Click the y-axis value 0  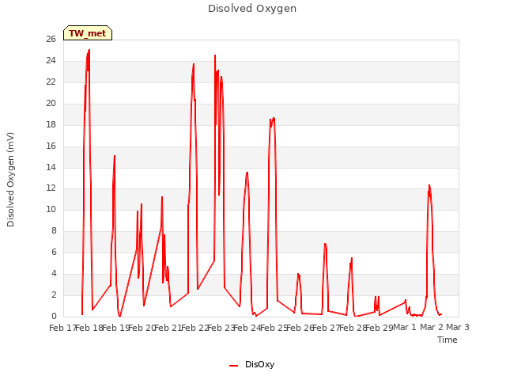54,316
